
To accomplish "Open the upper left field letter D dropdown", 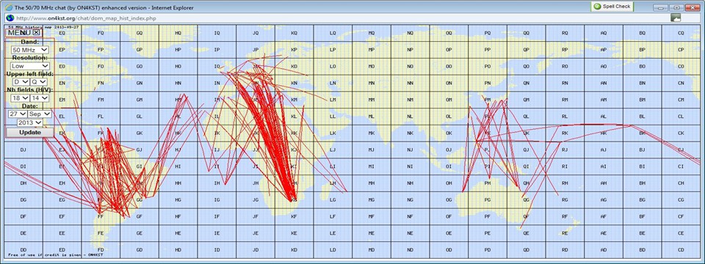I will coord(21,81).
